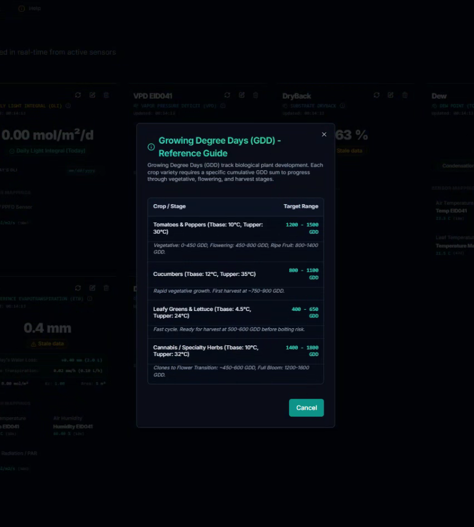Click the 'Daily Light Integral (Today)' badge
Screen dimensions: 474x527
pos(47,151)
